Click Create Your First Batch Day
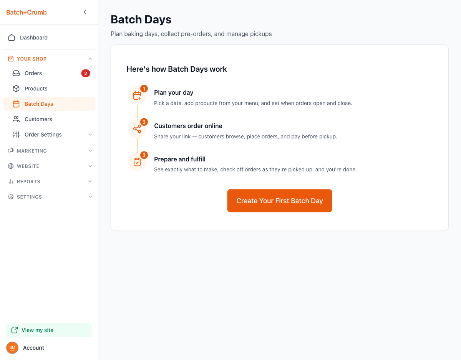461x360 pixels. click(x=279, y=201)
